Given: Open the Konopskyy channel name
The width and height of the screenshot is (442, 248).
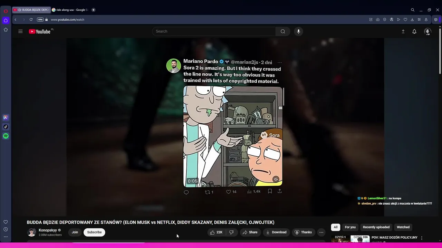Looking at the screenshot, I should point(48,230).
